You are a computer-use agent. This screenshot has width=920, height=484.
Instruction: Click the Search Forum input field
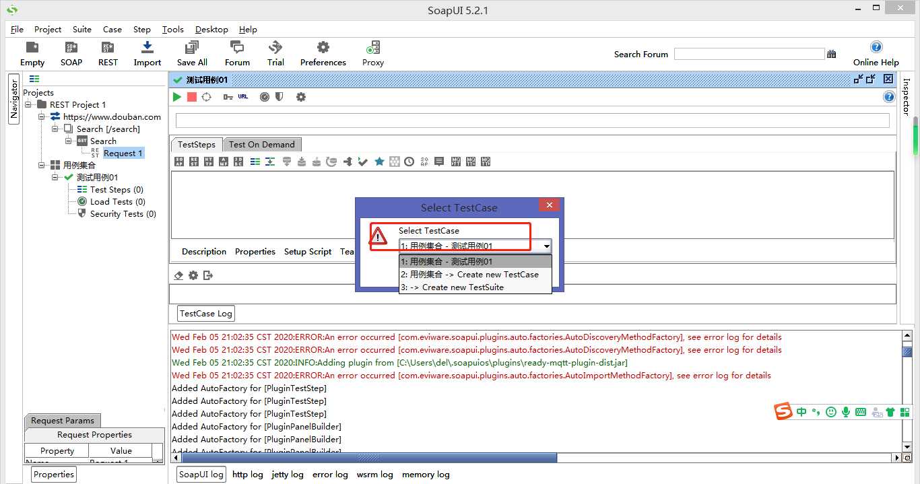749,54
